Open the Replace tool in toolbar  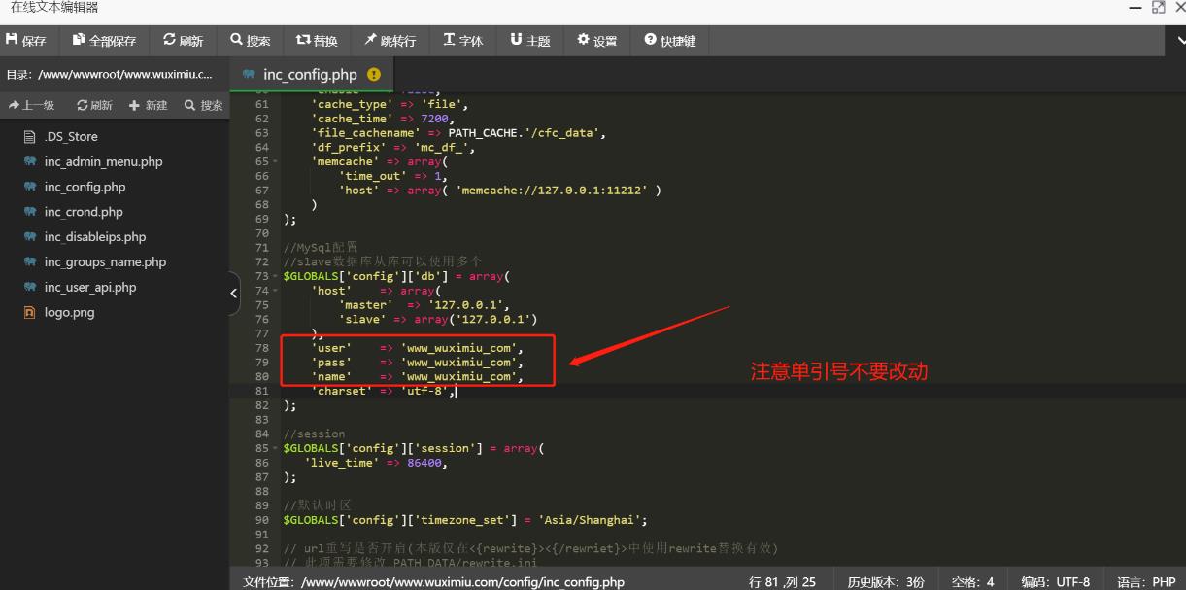[x=317, y=41]
